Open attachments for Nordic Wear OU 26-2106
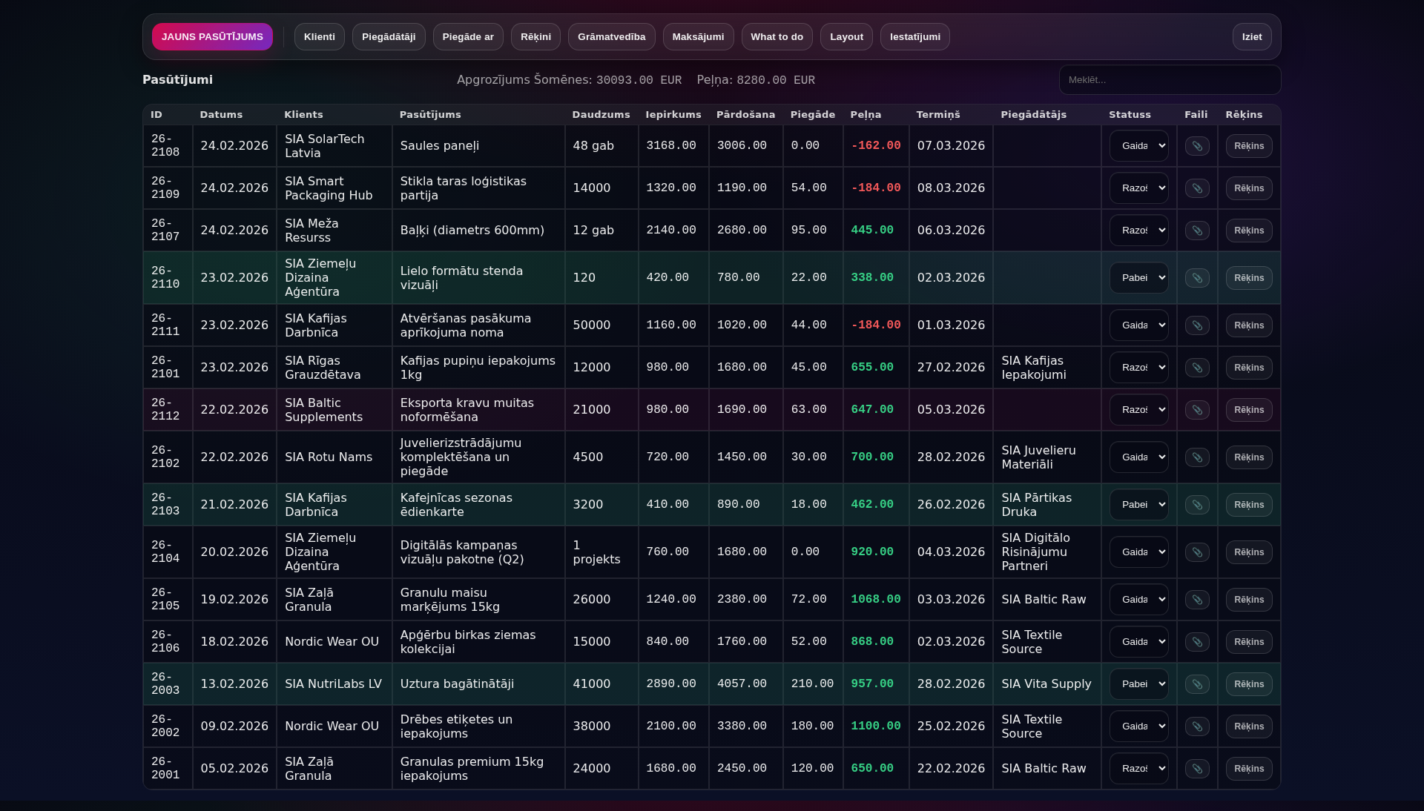Image resolution: width=1424 pixels, height=811 pixels. pyautogui.click(x=1197, y=642)
